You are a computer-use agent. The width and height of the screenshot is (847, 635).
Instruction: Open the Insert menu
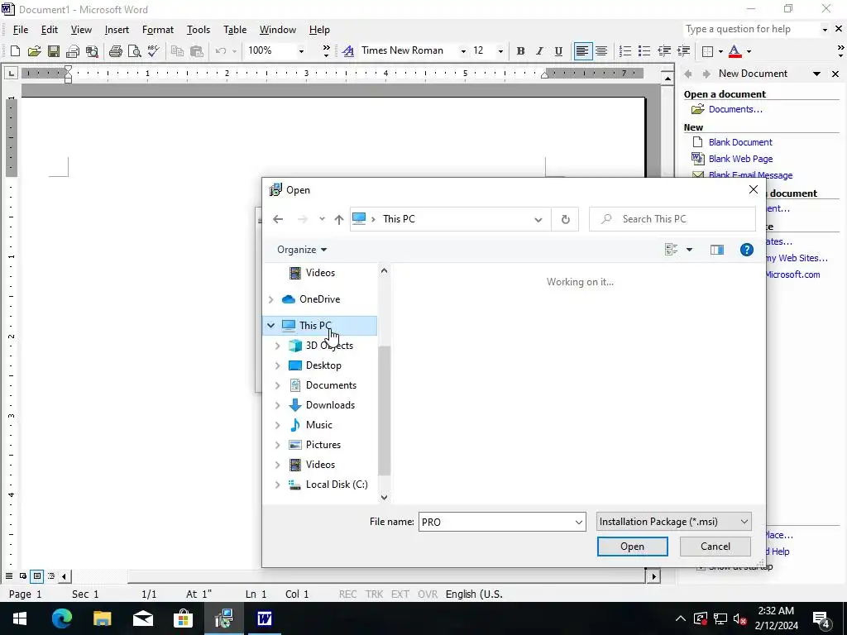[x=117, y=30]
